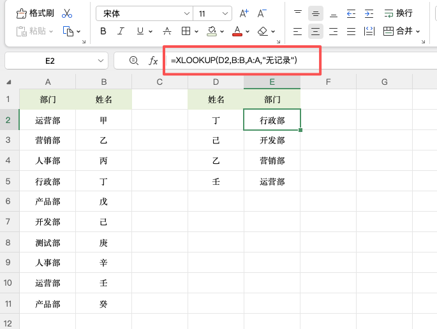Click cell B11 containing 癸

[104, 303]
